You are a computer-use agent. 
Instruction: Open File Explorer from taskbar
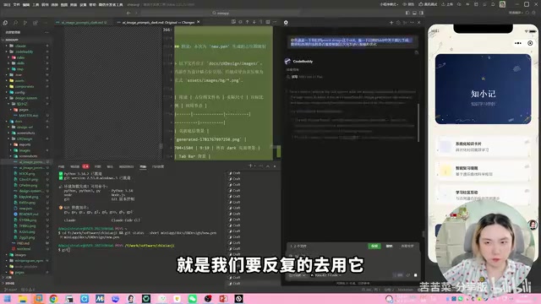click(23, 298)
